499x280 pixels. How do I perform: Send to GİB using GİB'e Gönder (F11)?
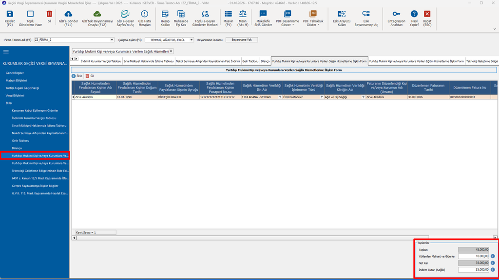68,18
